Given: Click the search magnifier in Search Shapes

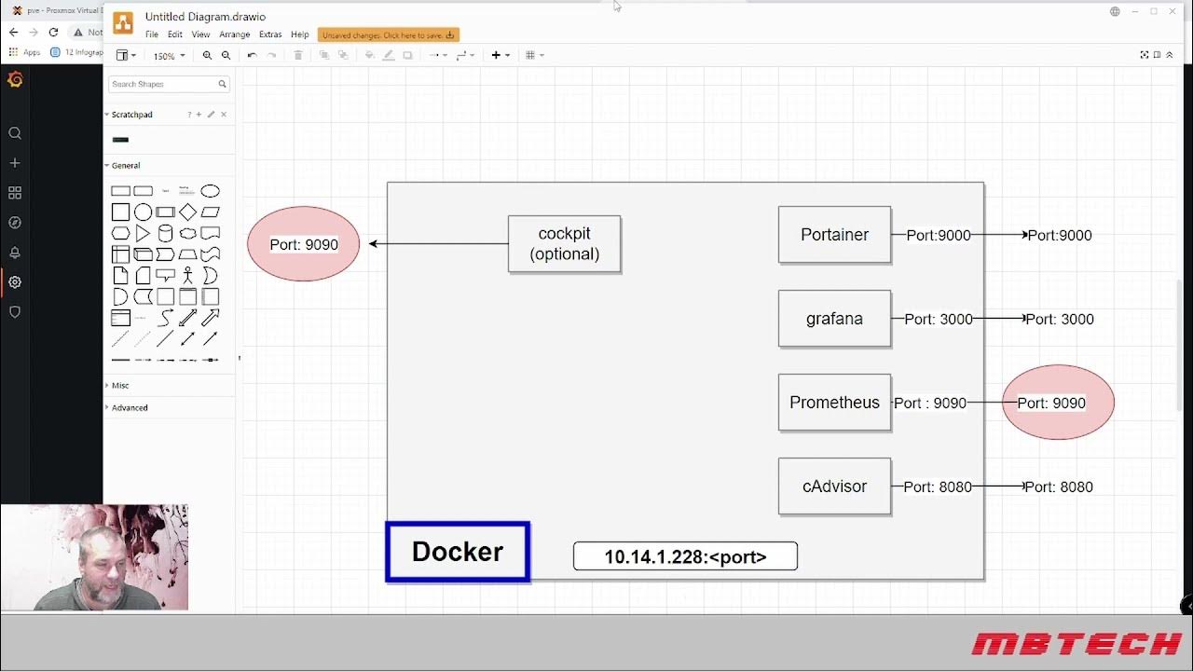Looking at the screenshot, I should point(222,84).
